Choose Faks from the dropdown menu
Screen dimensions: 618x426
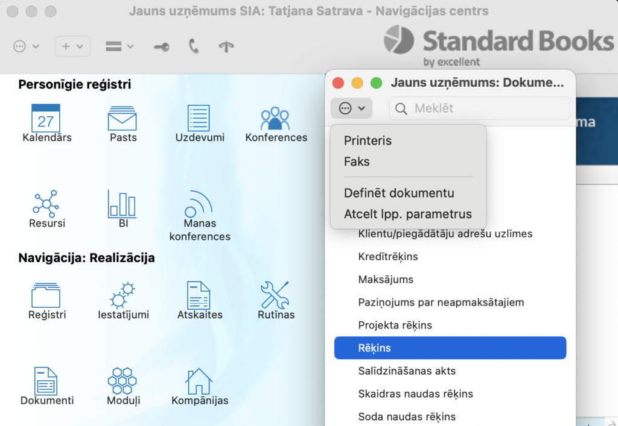coord(357,161)
